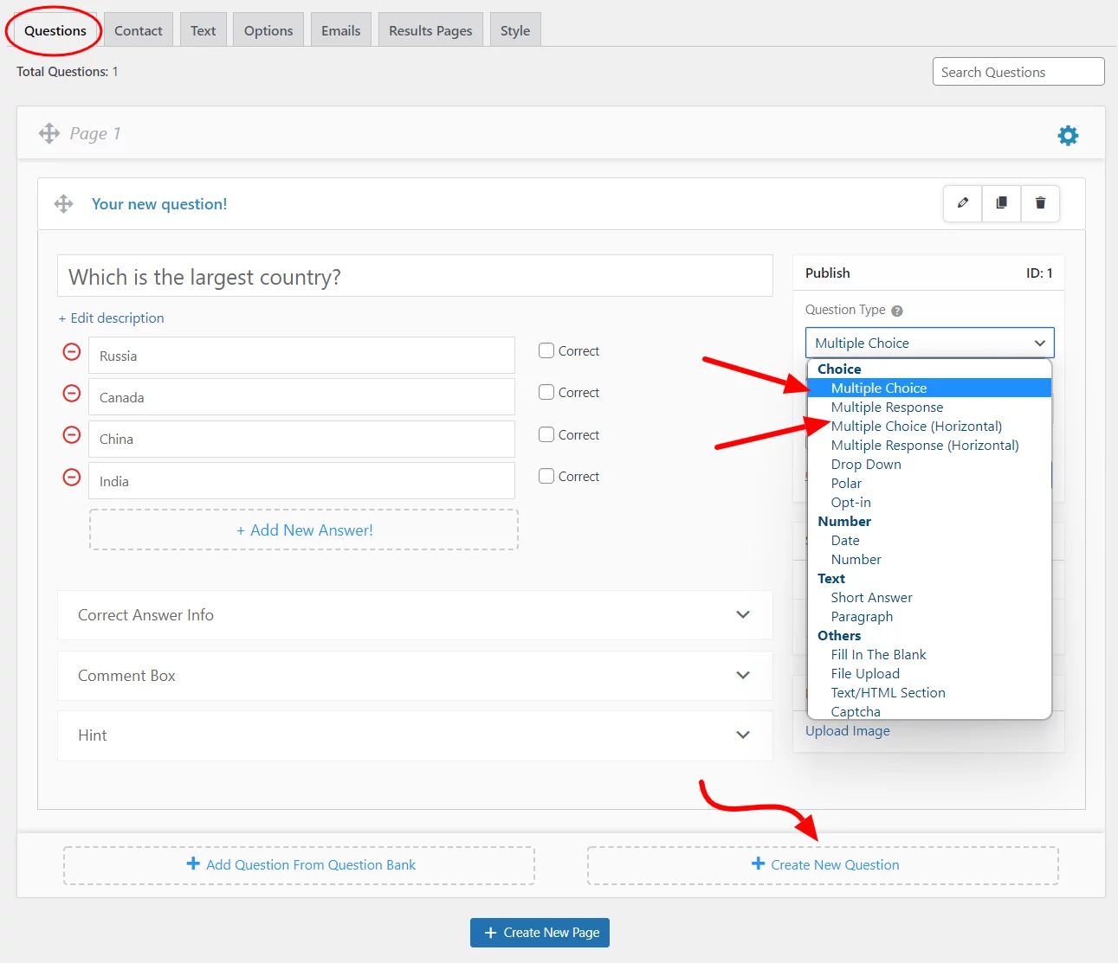Click the trash delete question icon
Viewport: 1118px width, 963px height.
pyautogui.click(x=1040, y=203)
